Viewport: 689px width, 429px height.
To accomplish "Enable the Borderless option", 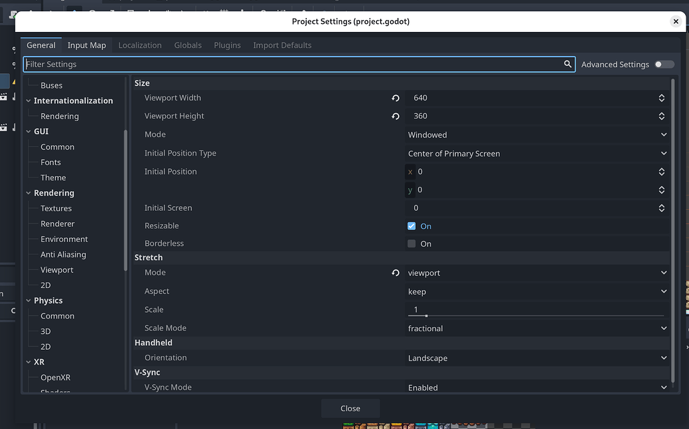I will click(411, 243).
